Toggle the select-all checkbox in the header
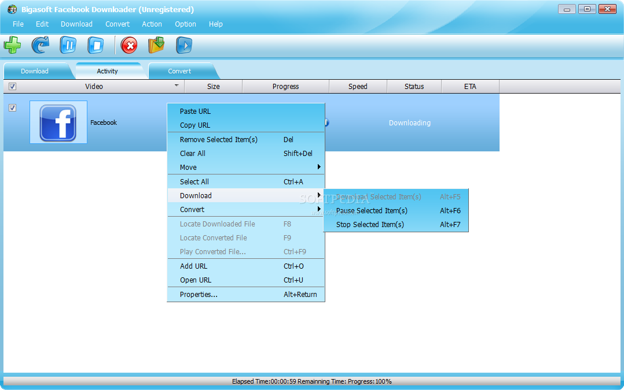 click(12, 86)
